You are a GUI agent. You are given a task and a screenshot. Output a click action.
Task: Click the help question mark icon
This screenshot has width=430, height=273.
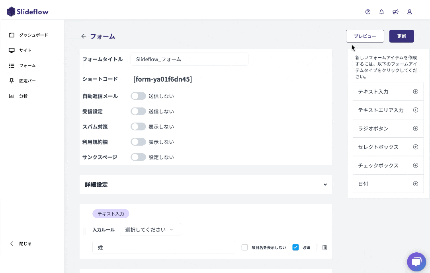[x=368, y=12]
